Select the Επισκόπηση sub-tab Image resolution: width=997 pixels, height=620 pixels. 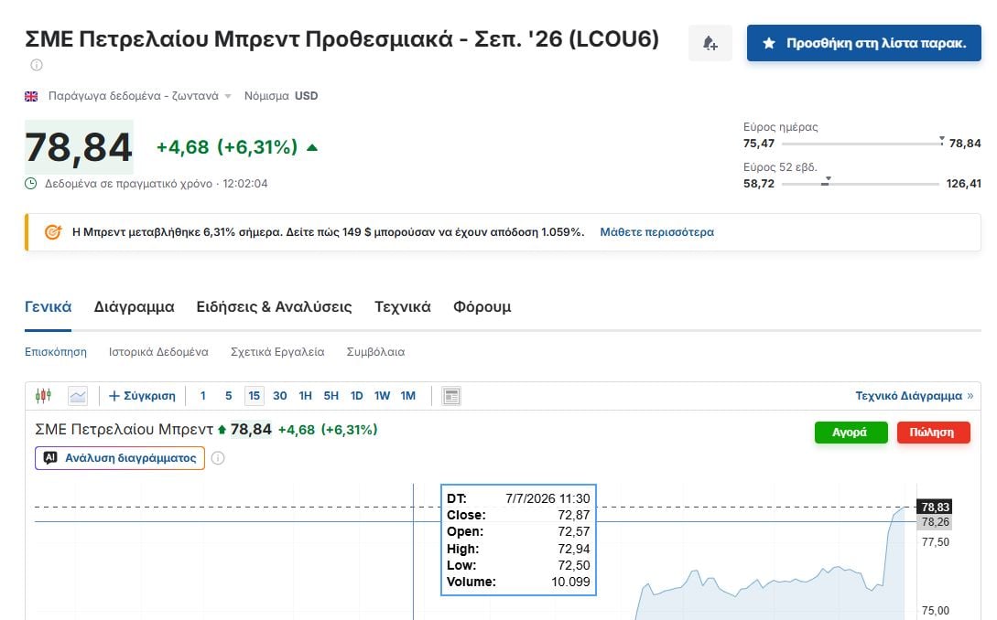pyautogui.click(x=56, y=352)
